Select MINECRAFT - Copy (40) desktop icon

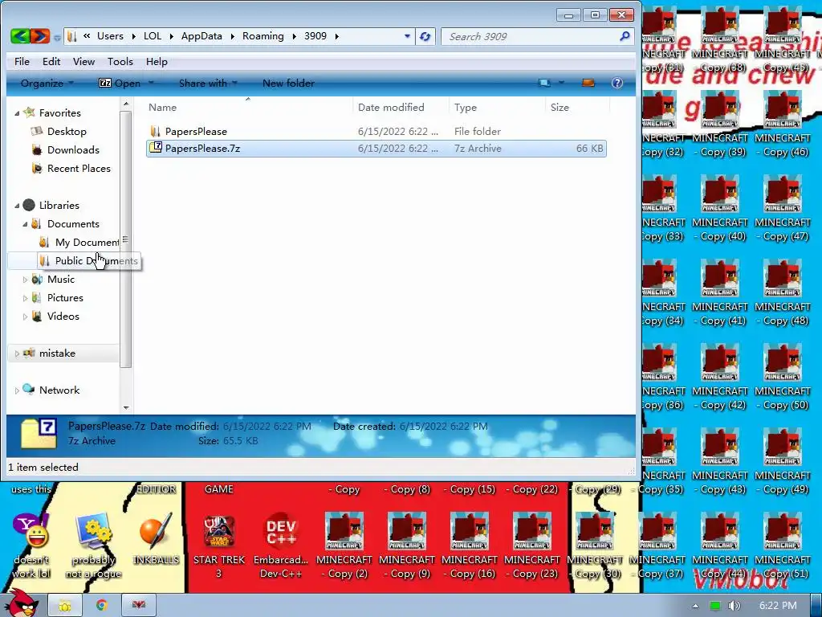(720, 207)
